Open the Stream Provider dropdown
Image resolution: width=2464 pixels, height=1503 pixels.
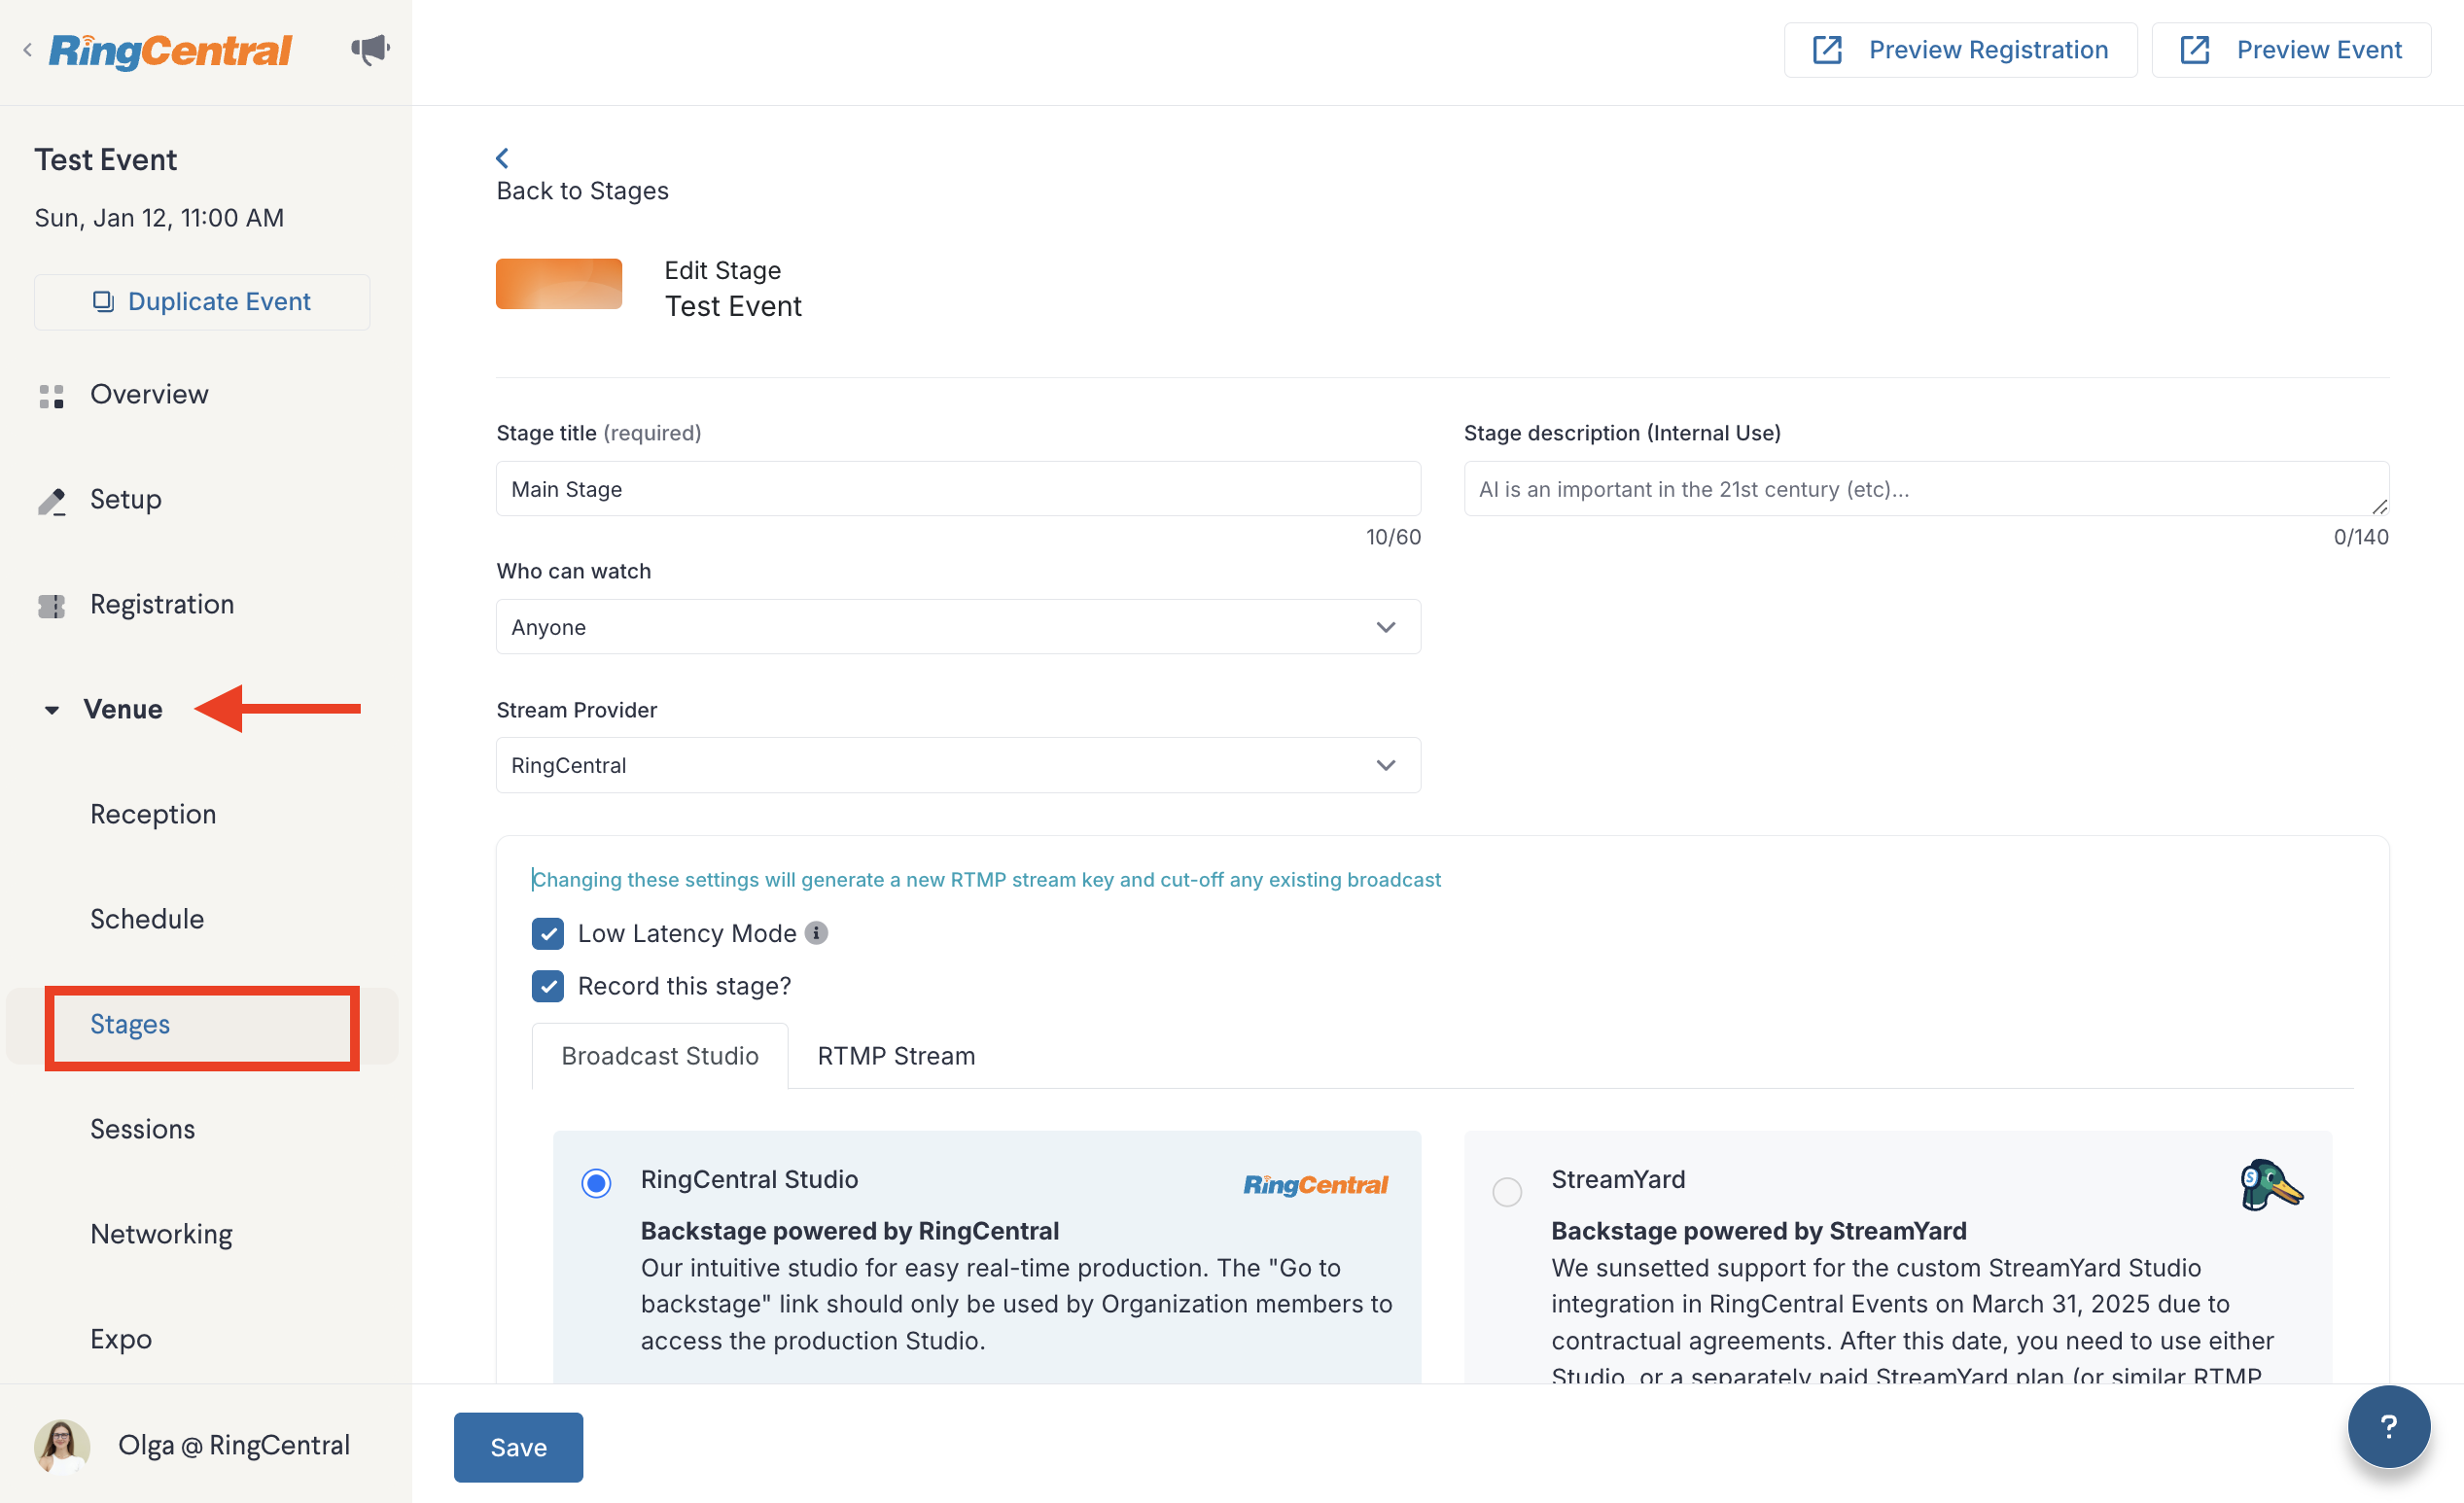coord(958,765)
